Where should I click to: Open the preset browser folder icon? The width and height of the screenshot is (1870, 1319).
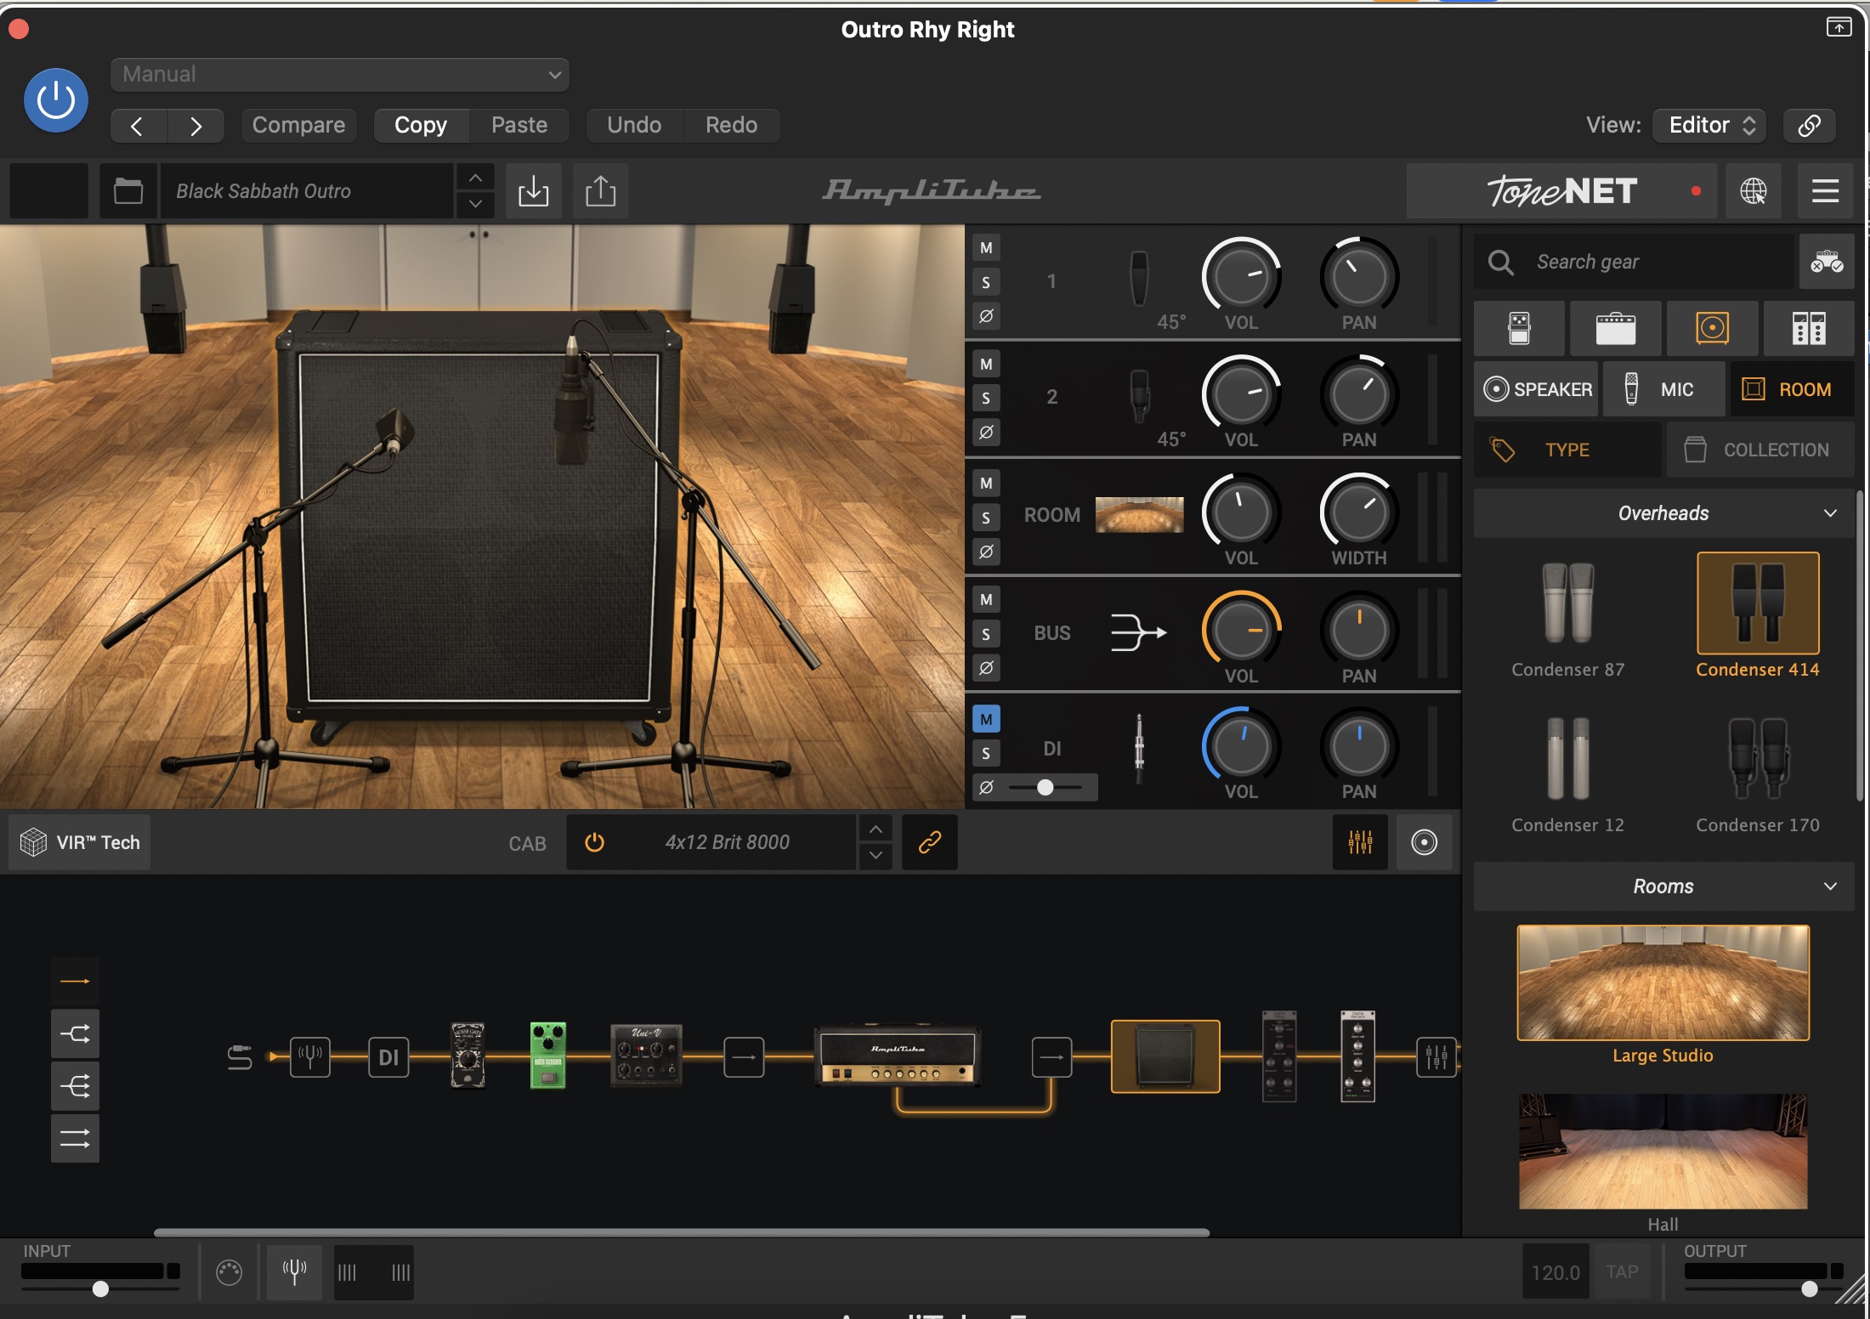click(x=128, y=191)
